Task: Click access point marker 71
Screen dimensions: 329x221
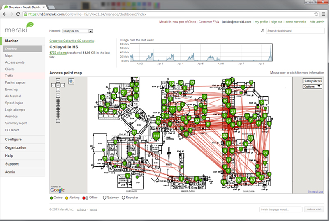Action: pyautogui.click(x=172, y=110)
